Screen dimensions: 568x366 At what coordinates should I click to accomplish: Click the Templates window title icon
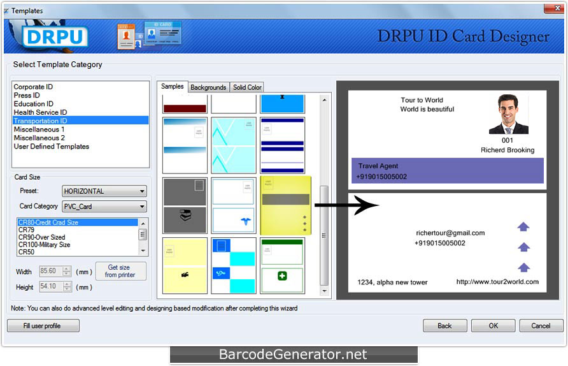pyautogui.click(x=6, y=11)
